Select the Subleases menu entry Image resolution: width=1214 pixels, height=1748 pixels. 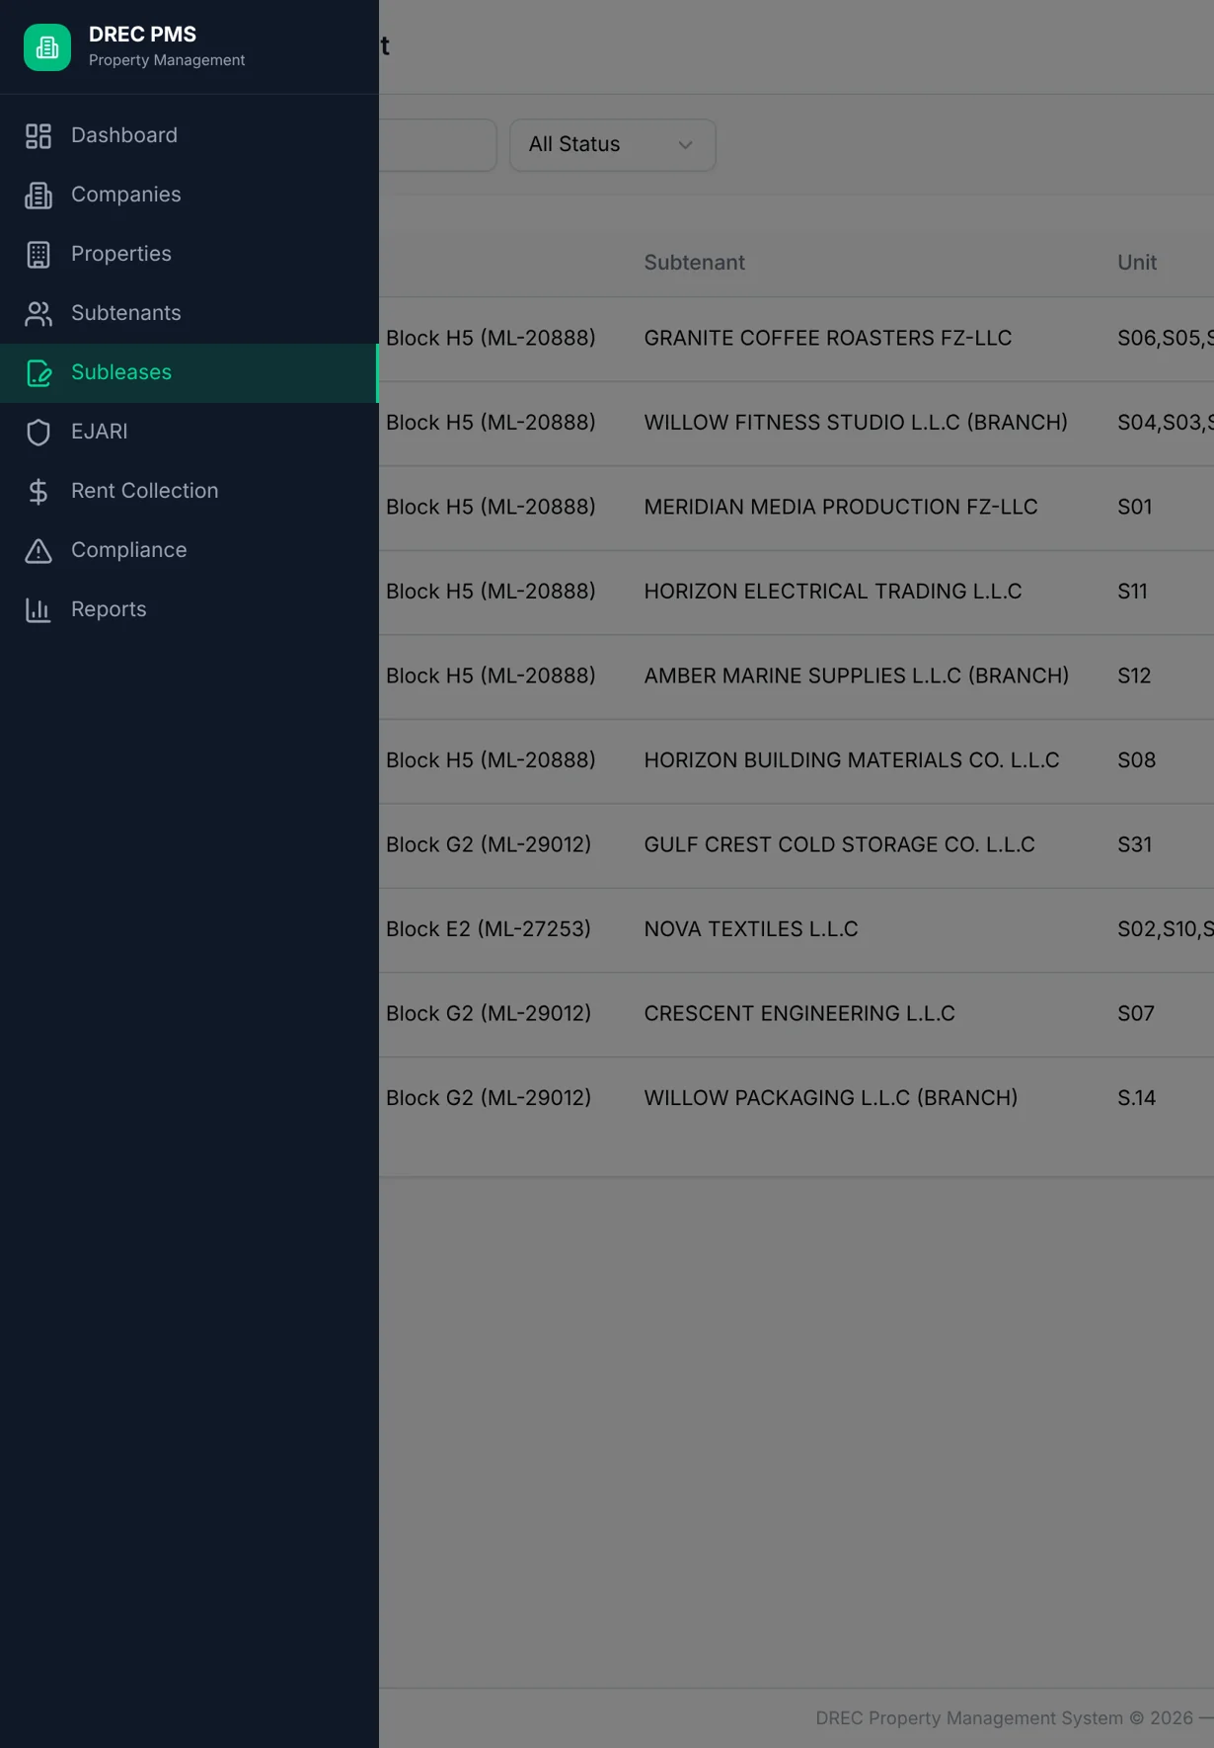click(190, 373)
